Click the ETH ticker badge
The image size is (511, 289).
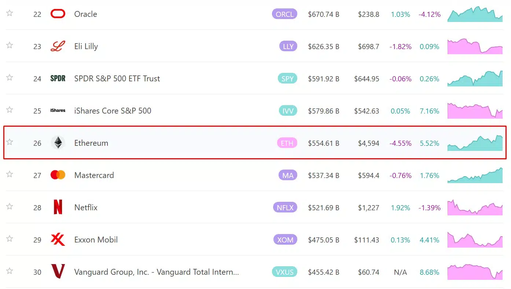coord(287,143)
